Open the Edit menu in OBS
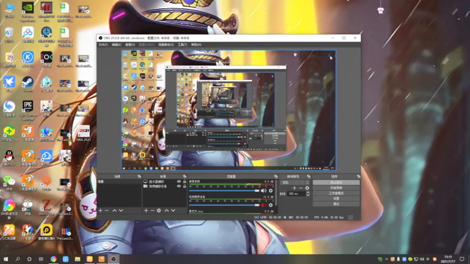Viewport: 470px width, 264px height. click(116, 45)
